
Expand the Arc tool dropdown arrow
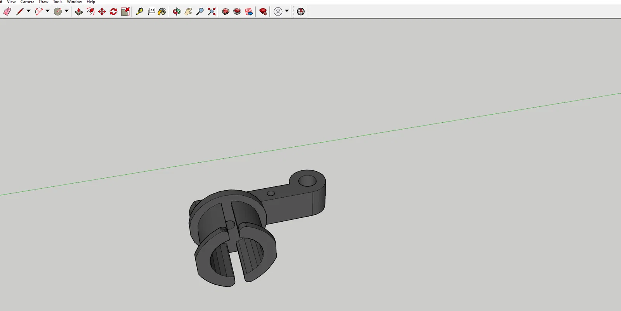click(x=47, y=11)
